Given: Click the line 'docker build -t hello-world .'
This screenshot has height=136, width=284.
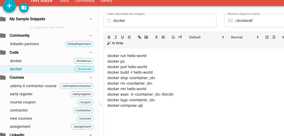Looking at the screenshot, I should click(x=131, y=72).
